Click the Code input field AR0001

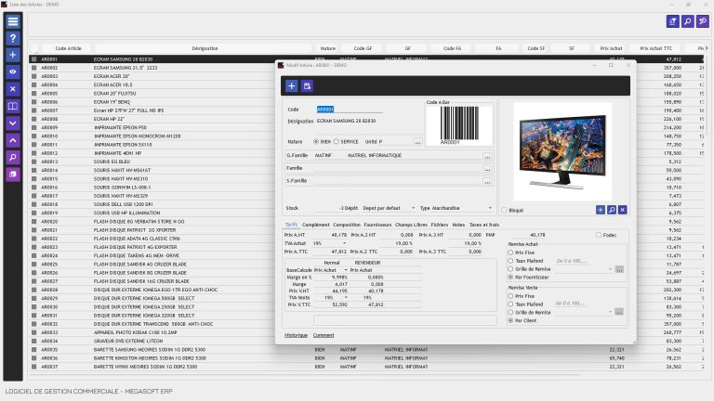tap(350, 110)
